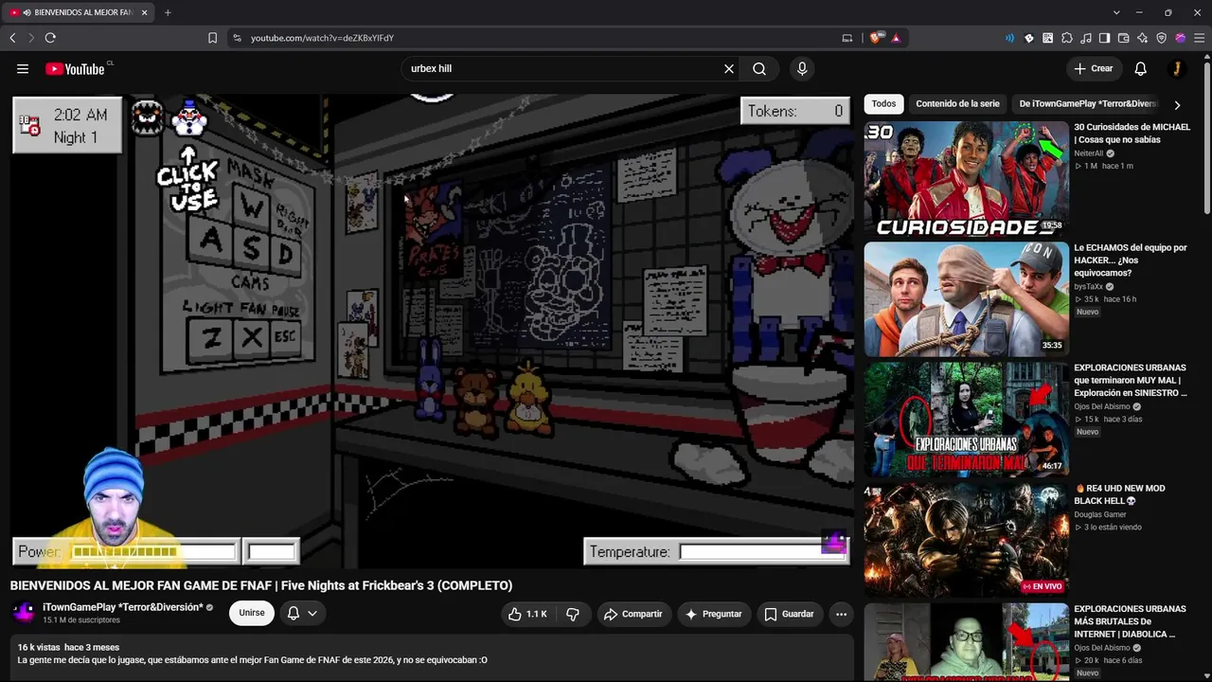Open YouTube notifications bell
The width and height of the screenshot is (1212, 682).
coord(1141,69)
